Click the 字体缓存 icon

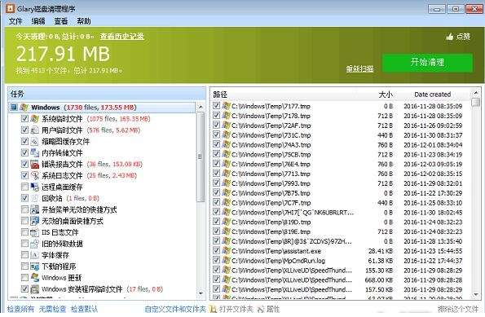[34, 255]
